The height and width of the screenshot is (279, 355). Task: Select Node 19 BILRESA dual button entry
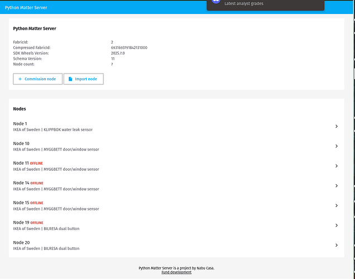[x=176, y=225]
